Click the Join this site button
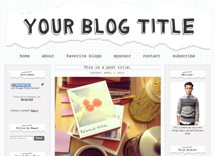The width and height of the screenshot is (215, 156). click(x=21, y=85)
